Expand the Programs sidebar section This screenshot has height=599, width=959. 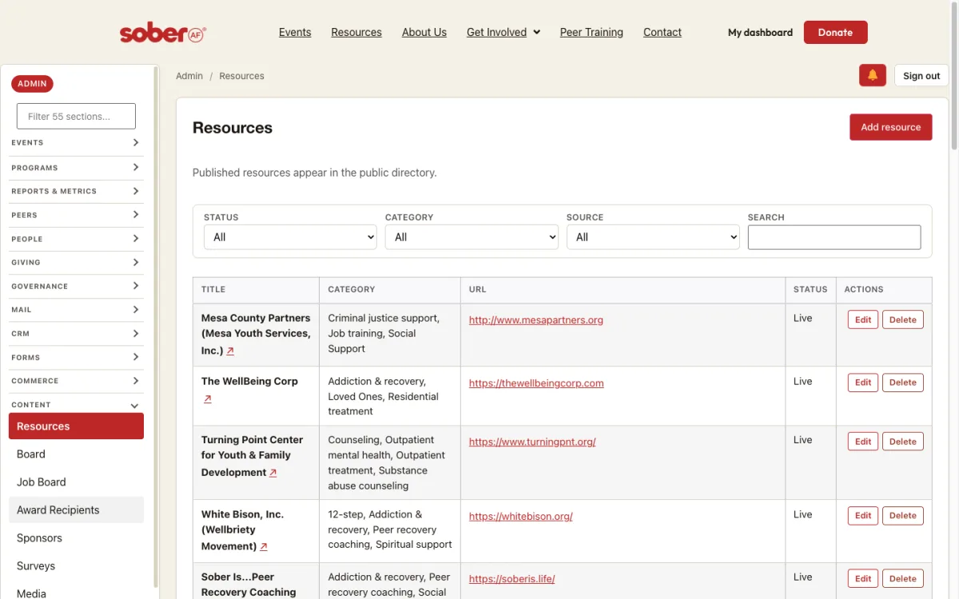click(x=76, y=168)
